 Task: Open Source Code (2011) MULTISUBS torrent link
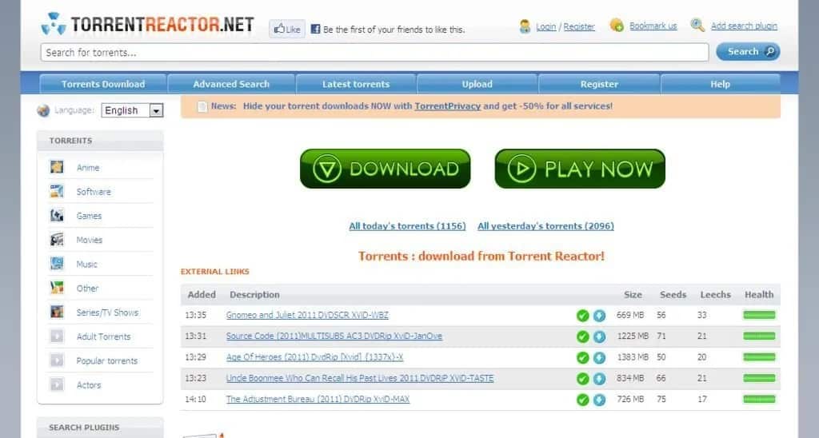pyautogui.click(x=334, y=336)
